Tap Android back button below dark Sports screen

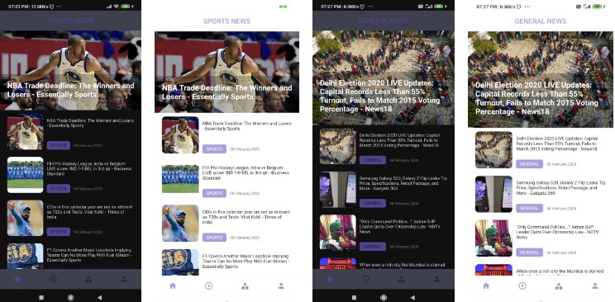[100, 297]
